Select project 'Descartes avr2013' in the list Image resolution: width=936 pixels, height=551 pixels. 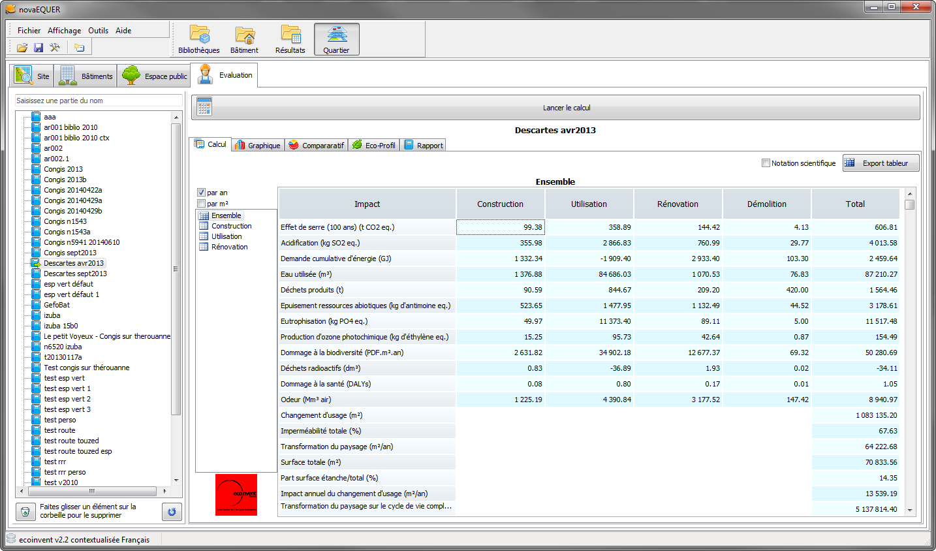point(74,263)
